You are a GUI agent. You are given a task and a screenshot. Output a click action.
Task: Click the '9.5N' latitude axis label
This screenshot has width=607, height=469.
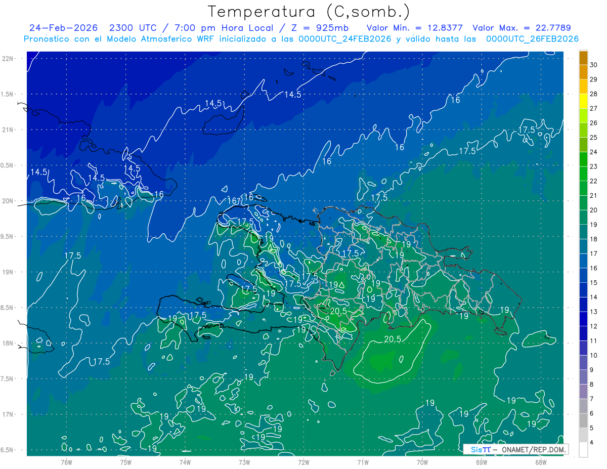7,236
